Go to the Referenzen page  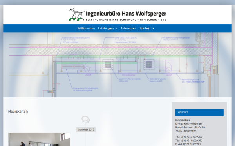pyautogui.click(x=128, y=28)
